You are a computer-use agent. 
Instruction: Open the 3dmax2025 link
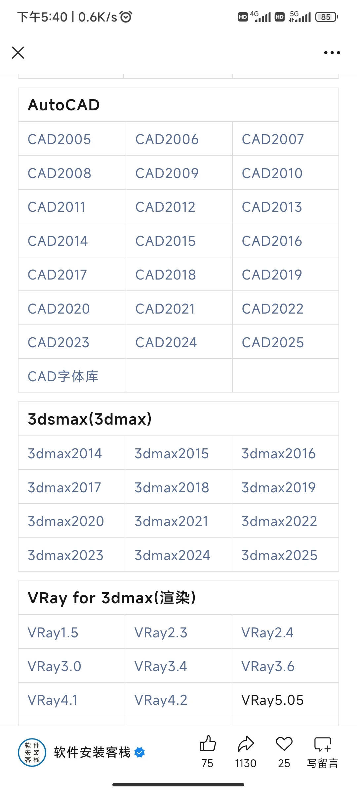(x=279, y=555)
